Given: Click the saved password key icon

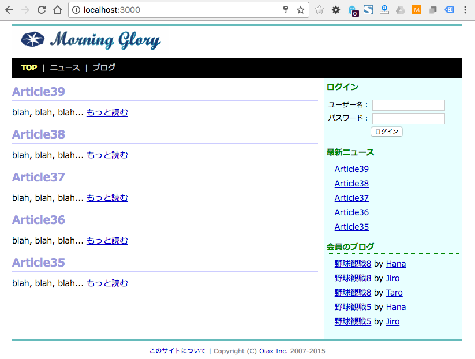Looking at the screenshot, I should [x=285, y=10].
